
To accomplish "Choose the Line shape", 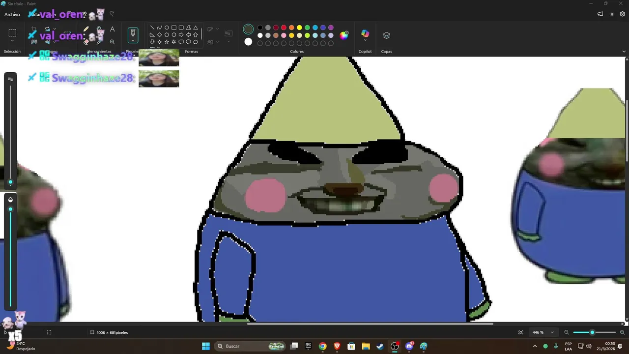I will (152, 28).
